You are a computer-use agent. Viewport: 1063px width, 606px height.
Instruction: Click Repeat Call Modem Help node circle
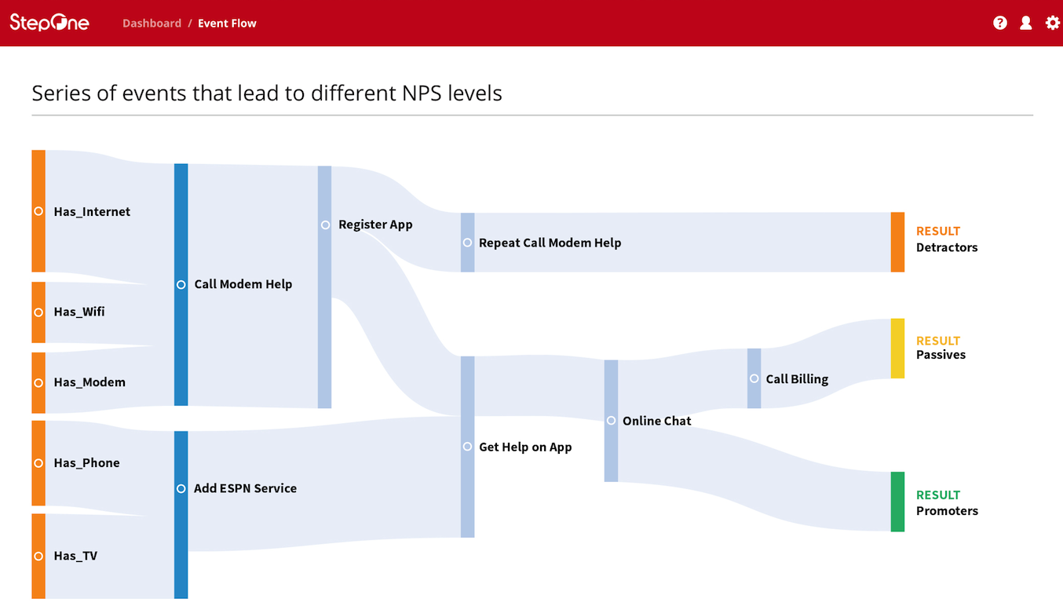click(467, 243)
